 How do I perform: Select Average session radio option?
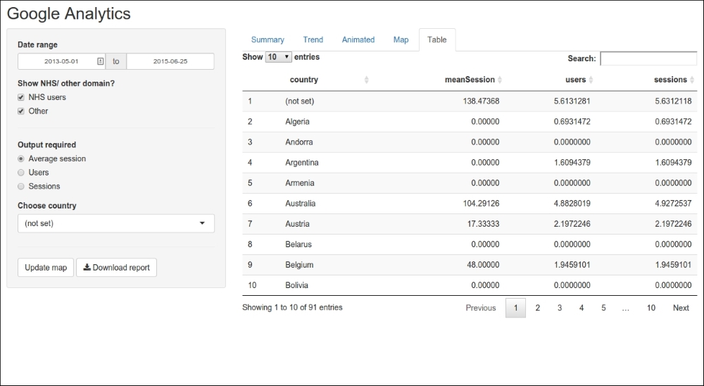20,158
